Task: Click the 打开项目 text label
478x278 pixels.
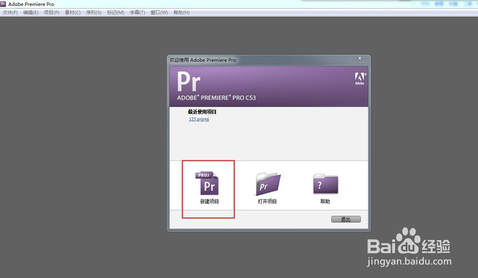Action: coord(267,202)
